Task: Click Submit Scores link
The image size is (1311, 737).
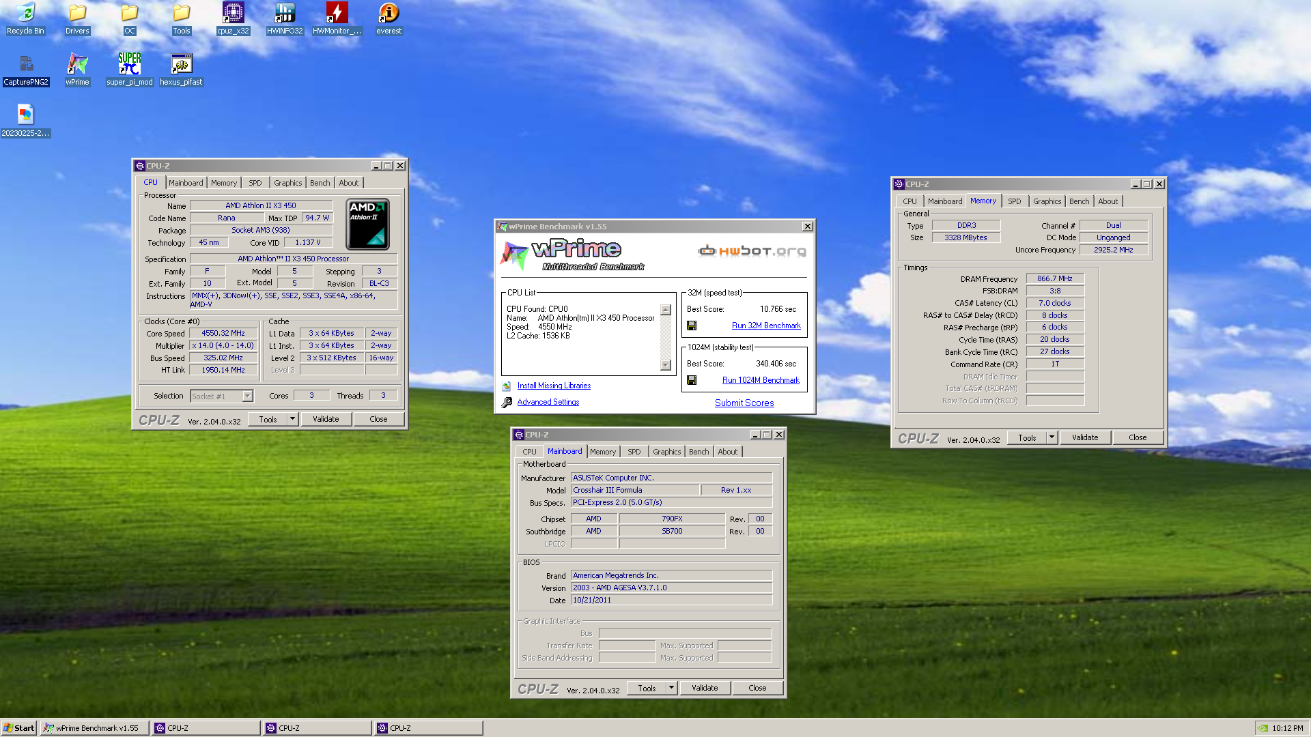Action: point(744,403)
